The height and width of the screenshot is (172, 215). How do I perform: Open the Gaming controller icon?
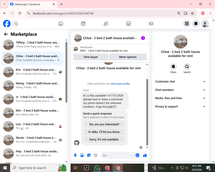coord(151,24)
